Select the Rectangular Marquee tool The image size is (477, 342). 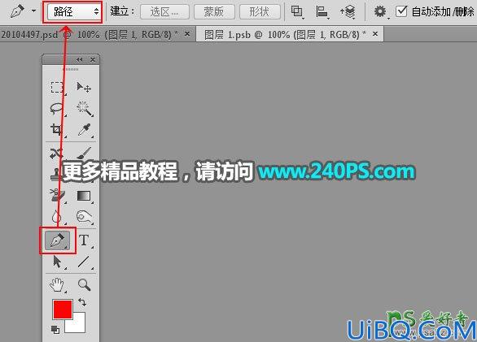57,88
